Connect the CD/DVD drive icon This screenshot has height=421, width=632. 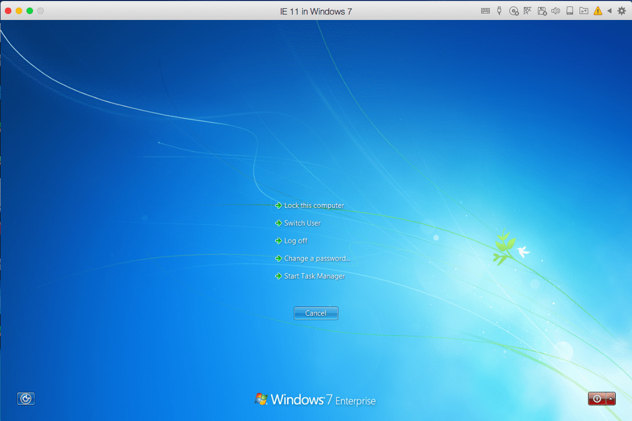pos(514,10)
